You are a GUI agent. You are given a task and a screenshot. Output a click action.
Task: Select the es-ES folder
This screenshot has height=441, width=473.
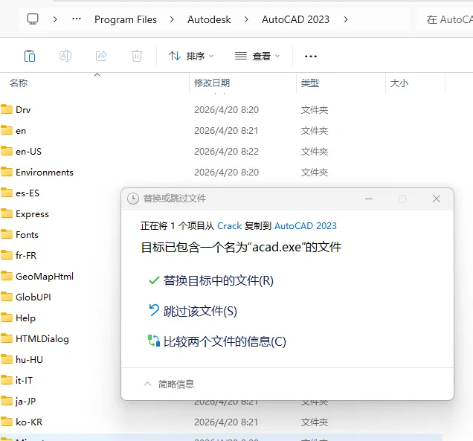click(28, 193)
